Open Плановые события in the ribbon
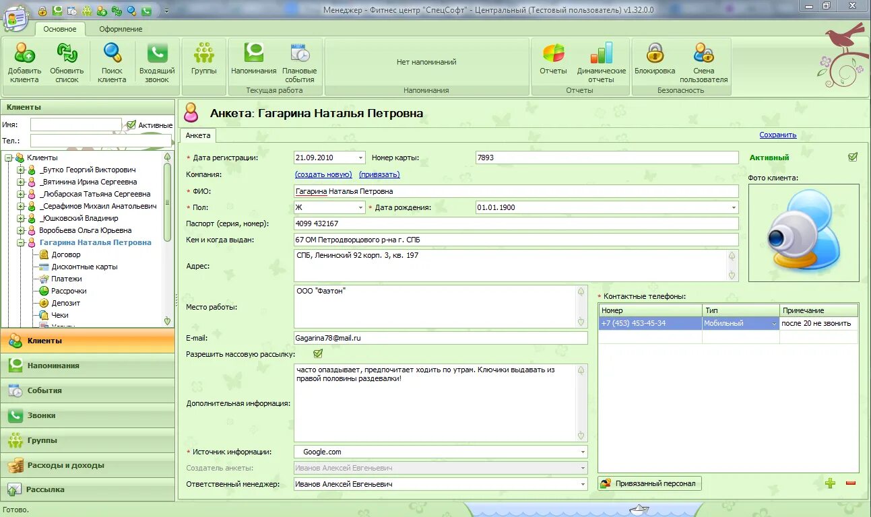Viewport: 871px width, 517px height. (300, 63)
